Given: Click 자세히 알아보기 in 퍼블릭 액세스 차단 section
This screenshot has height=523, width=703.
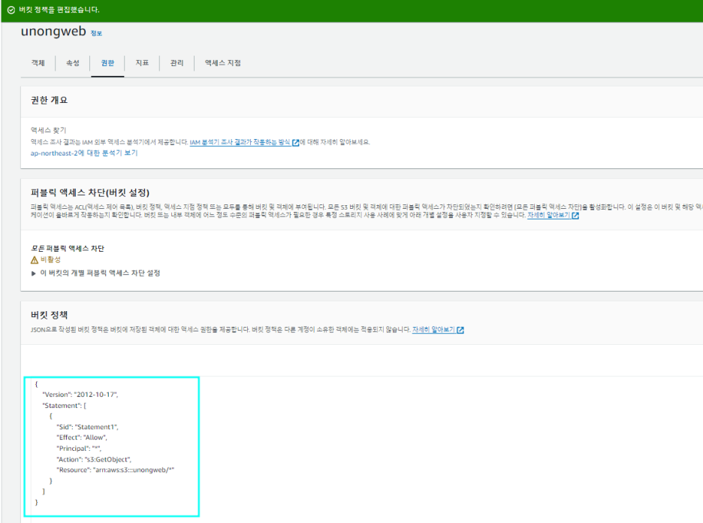Looking at the screenshot, I should click(x=548, y=216).
